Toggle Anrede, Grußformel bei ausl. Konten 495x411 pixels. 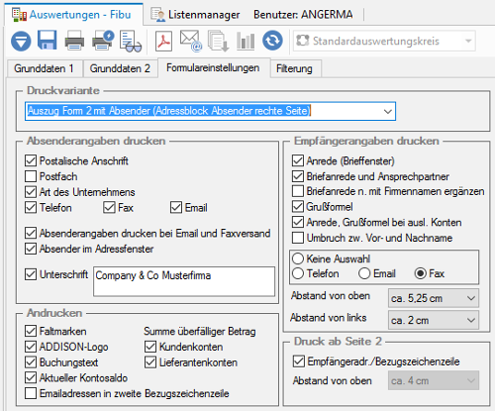(x=298, y=222)
